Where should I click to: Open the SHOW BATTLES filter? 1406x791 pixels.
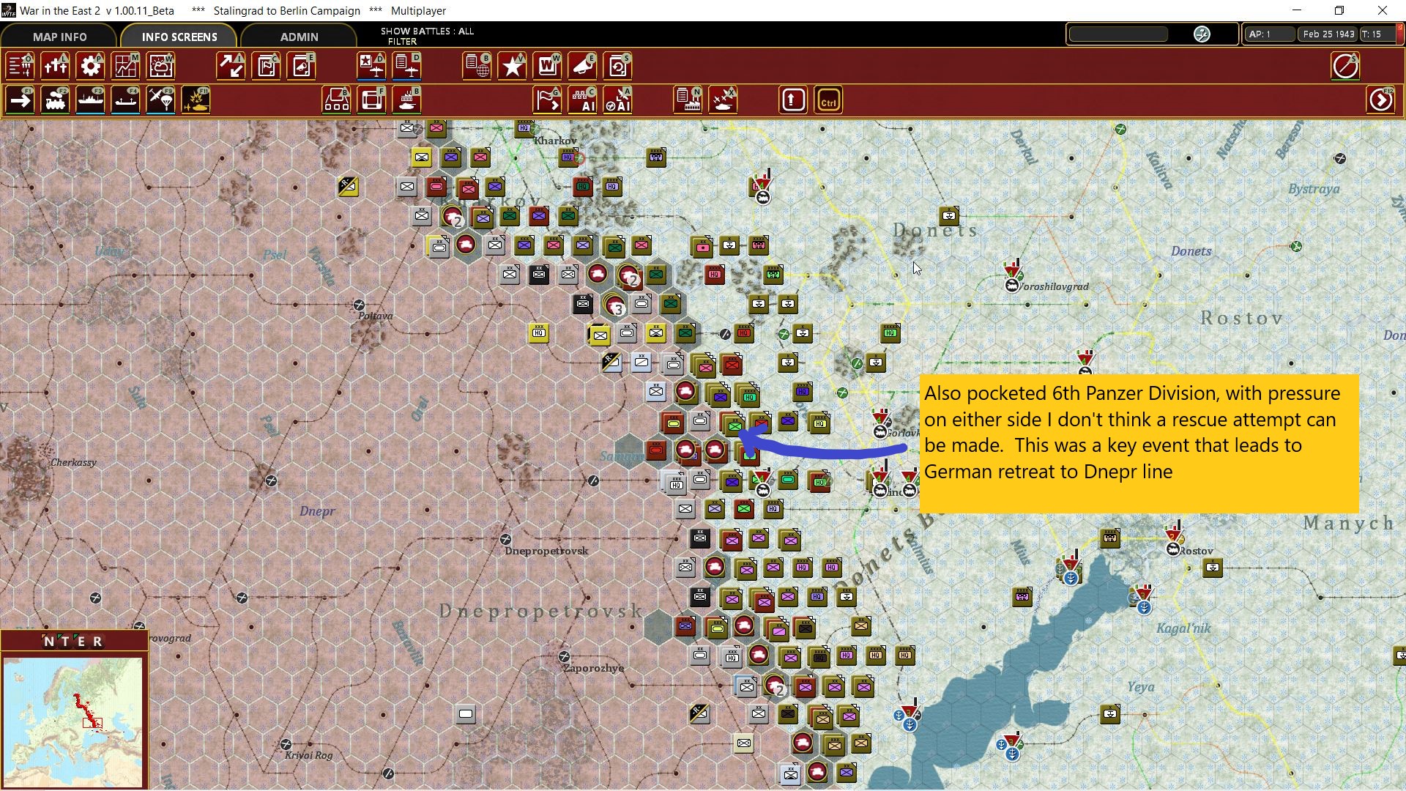coord(428,35)
